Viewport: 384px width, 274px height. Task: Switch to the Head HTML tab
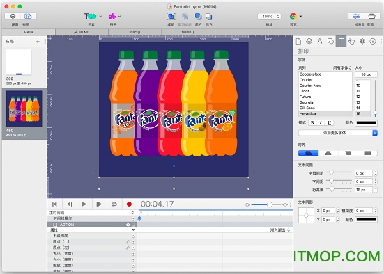coord(82,32)
